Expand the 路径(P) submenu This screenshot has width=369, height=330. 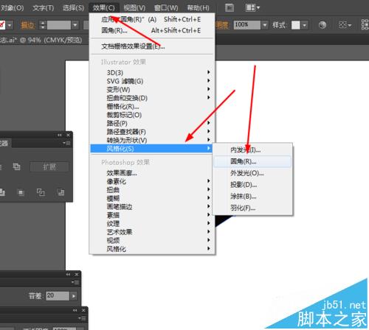click(x=152, y=123)
